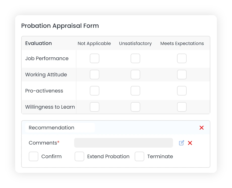Delete the Comments field with red X
232x188 pixels.
pos(190,143)
